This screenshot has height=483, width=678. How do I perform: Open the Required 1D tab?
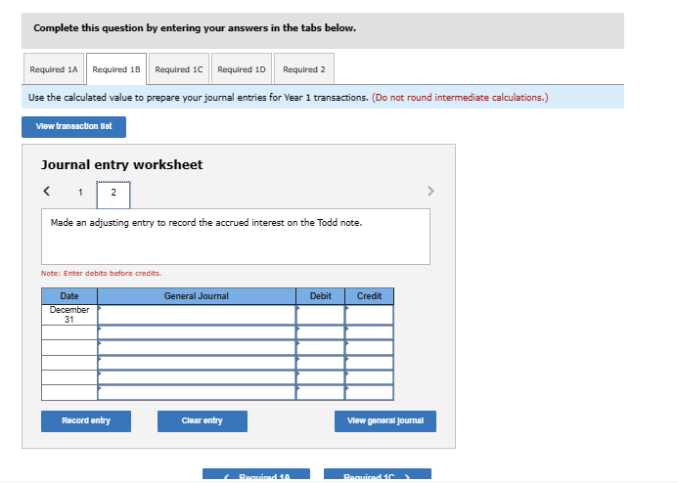coord(242,69)
